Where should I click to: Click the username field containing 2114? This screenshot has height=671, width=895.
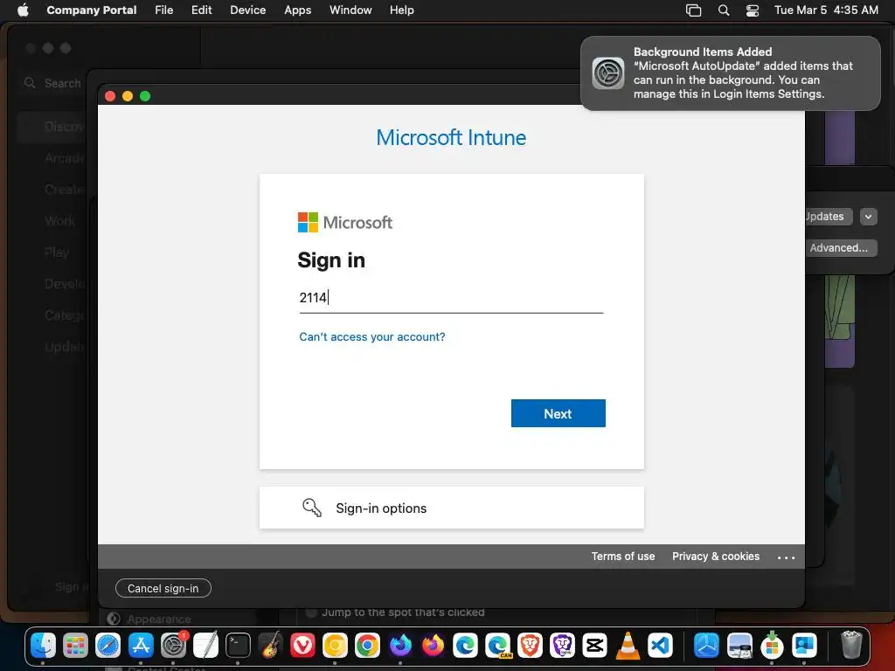(x=451, y=298)
